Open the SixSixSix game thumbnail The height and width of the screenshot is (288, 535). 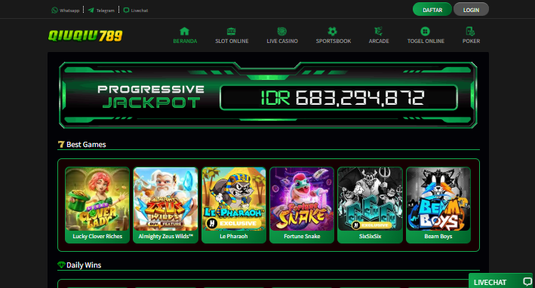[x=370, y=199]
